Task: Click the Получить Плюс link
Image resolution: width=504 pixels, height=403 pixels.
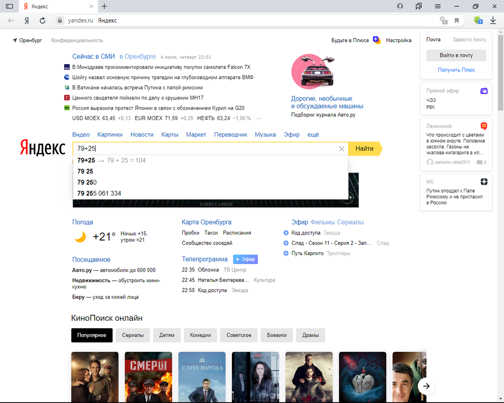Action: click(456, 70)
